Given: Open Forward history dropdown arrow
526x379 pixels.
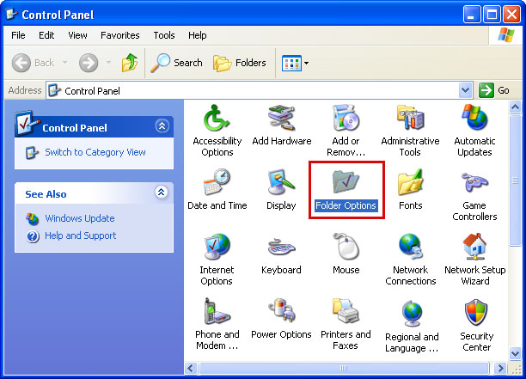Looking at the screenshot, I should pos(108,63).
